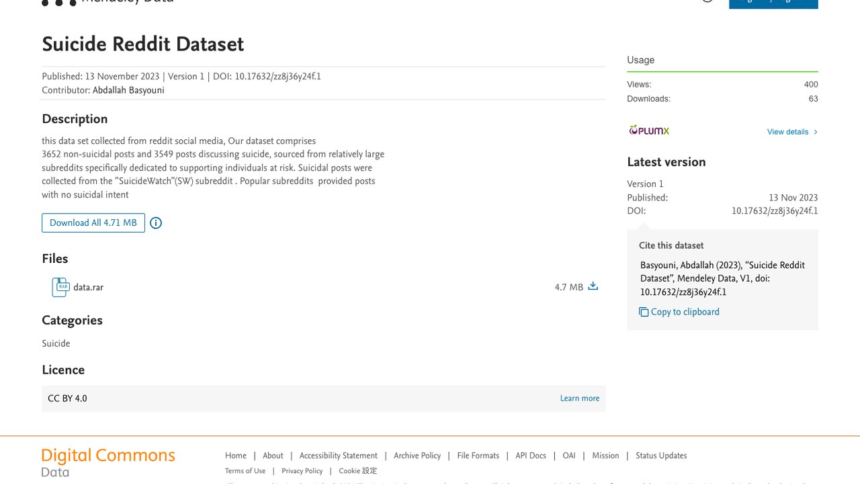Open the Terms of Use
Image resolution: width=860 pixels, height=484 pixels.
pos(245,471)
